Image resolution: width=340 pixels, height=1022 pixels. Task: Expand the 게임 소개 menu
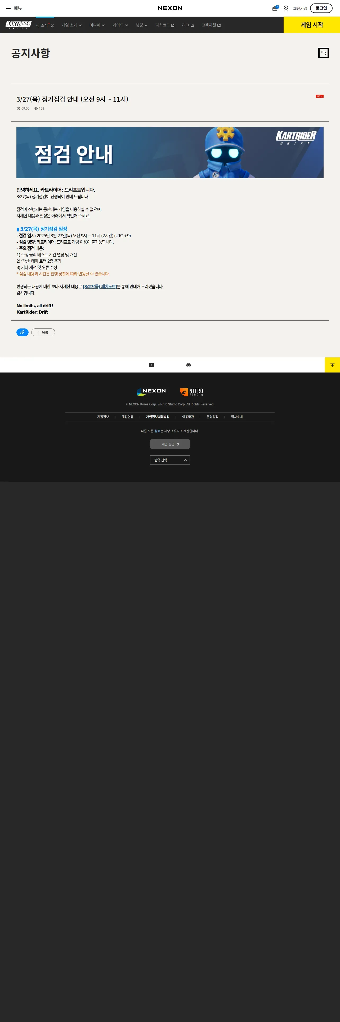(x=72, y=25)
